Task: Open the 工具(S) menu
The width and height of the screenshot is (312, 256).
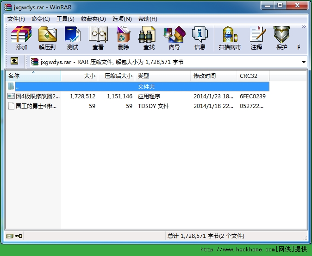Action: tap(65, 19)
